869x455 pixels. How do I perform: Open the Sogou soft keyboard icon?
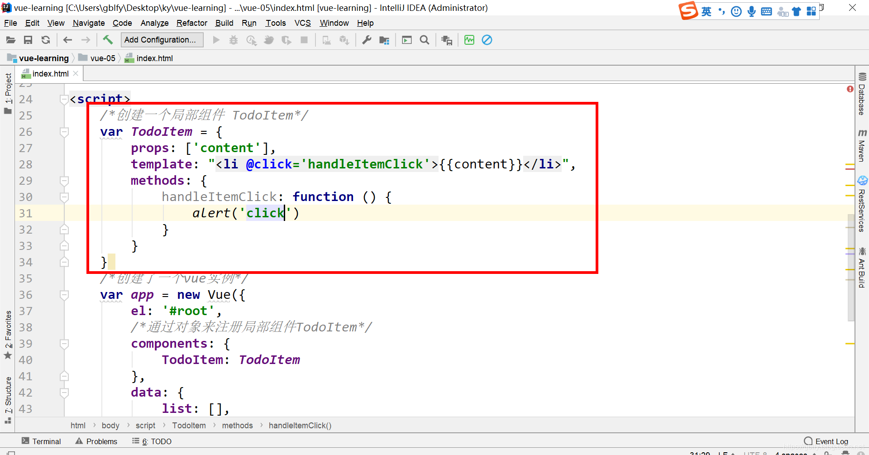click(766, 11)
